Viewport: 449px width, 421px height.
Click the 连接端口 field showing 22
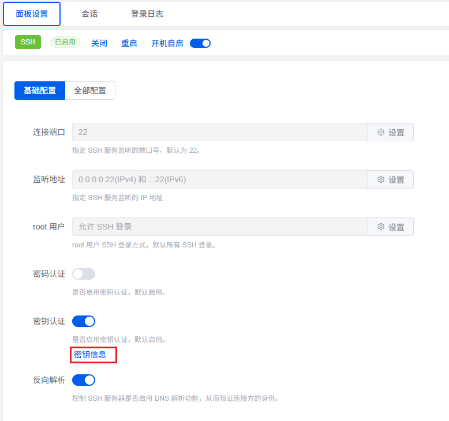tap(219, 132)
